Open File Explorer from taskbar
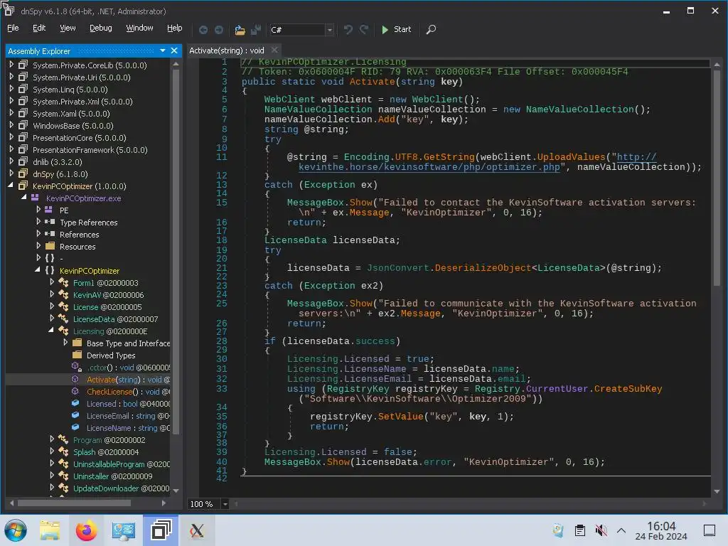 coord(50,530)
